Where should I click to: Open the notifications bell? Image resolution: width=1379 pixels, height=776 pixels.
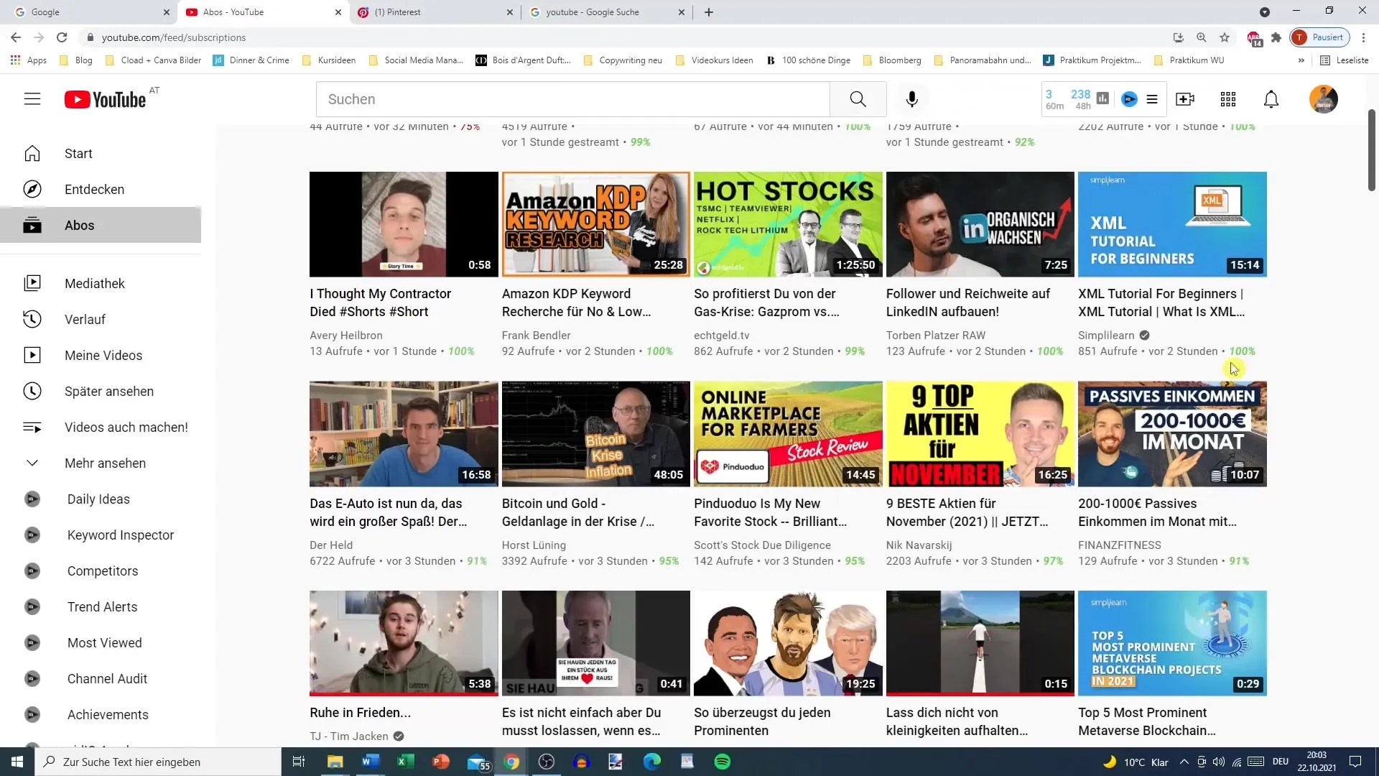[x=1271, y=99]
